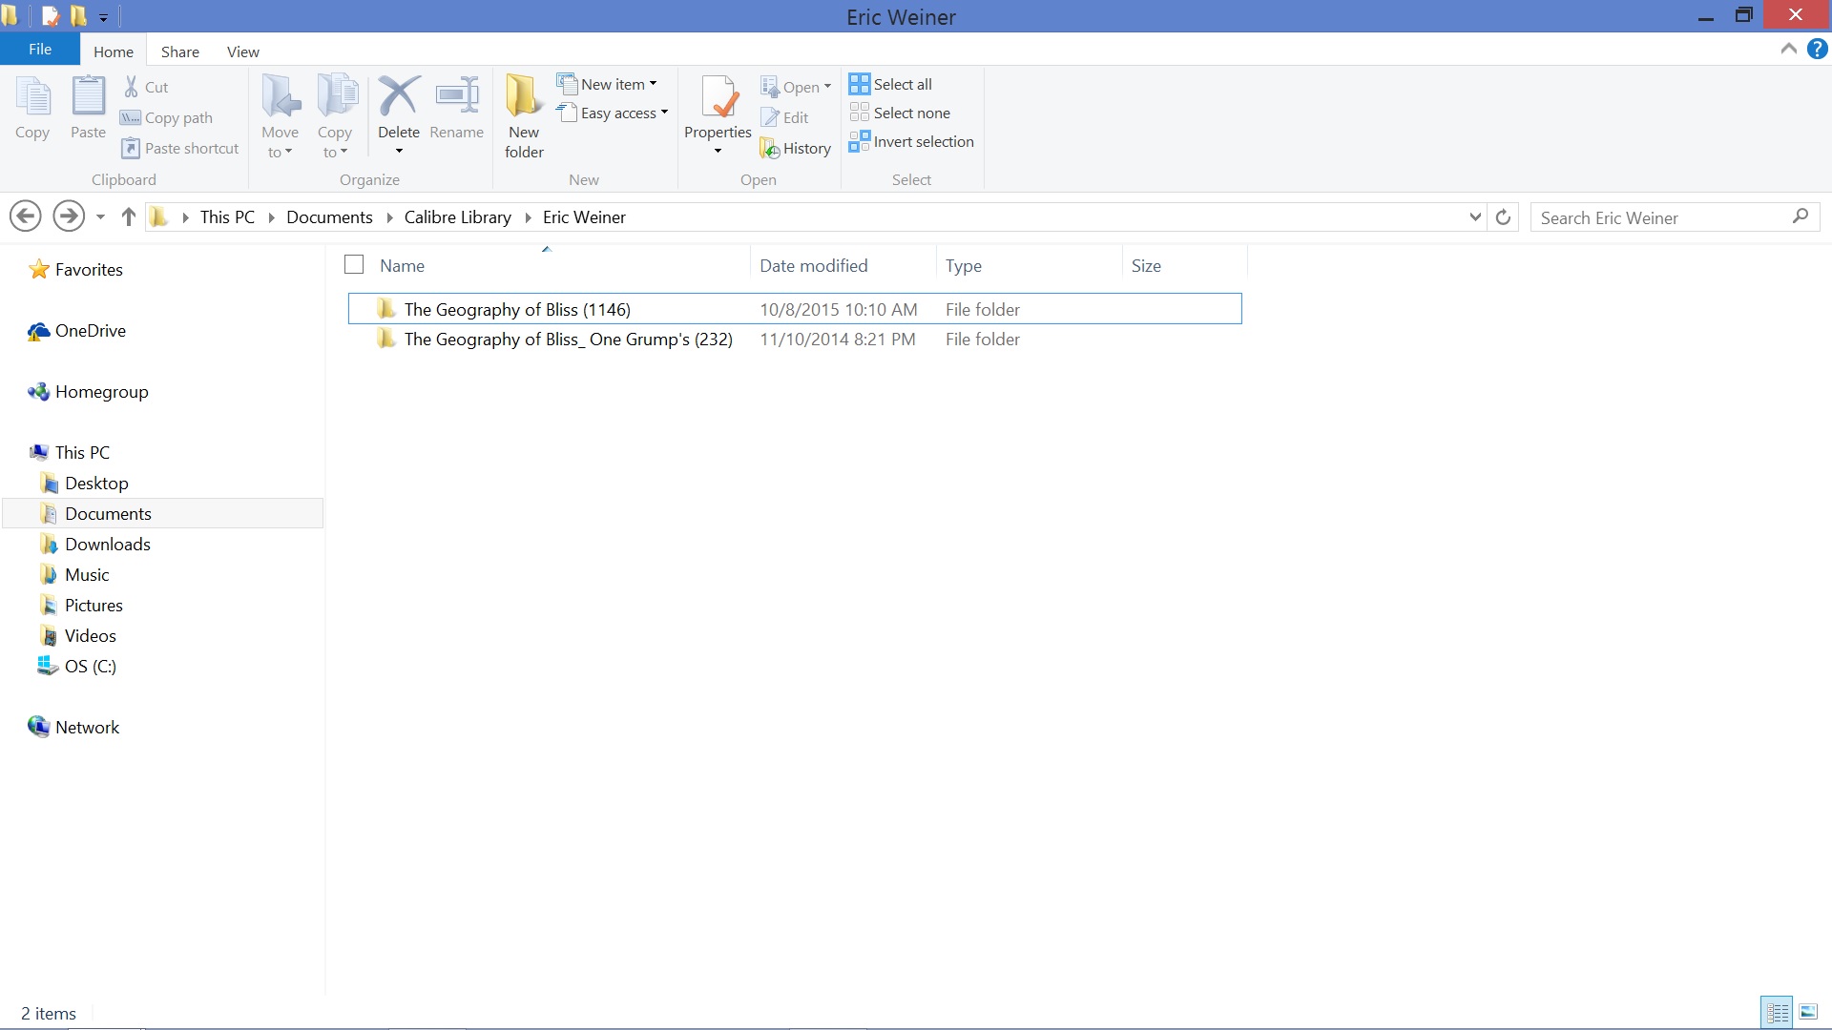Open address bar history dropdown arrow

1475,217
